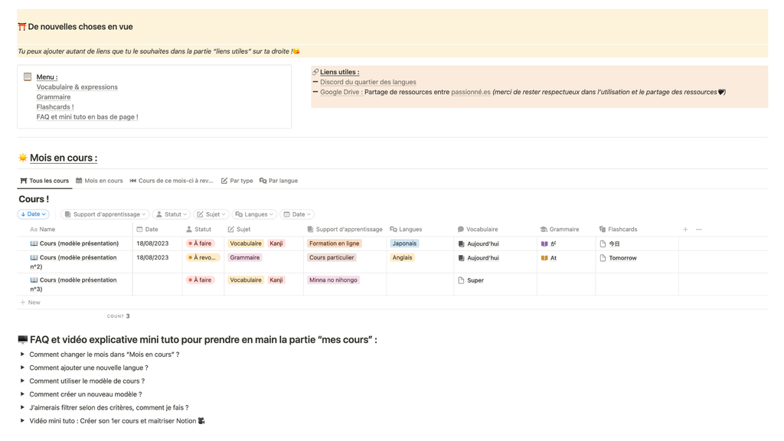Viewport: 784px width, 441px height.
Task: Click the sun icon beside Mois en cours
Action: (22, 158)
